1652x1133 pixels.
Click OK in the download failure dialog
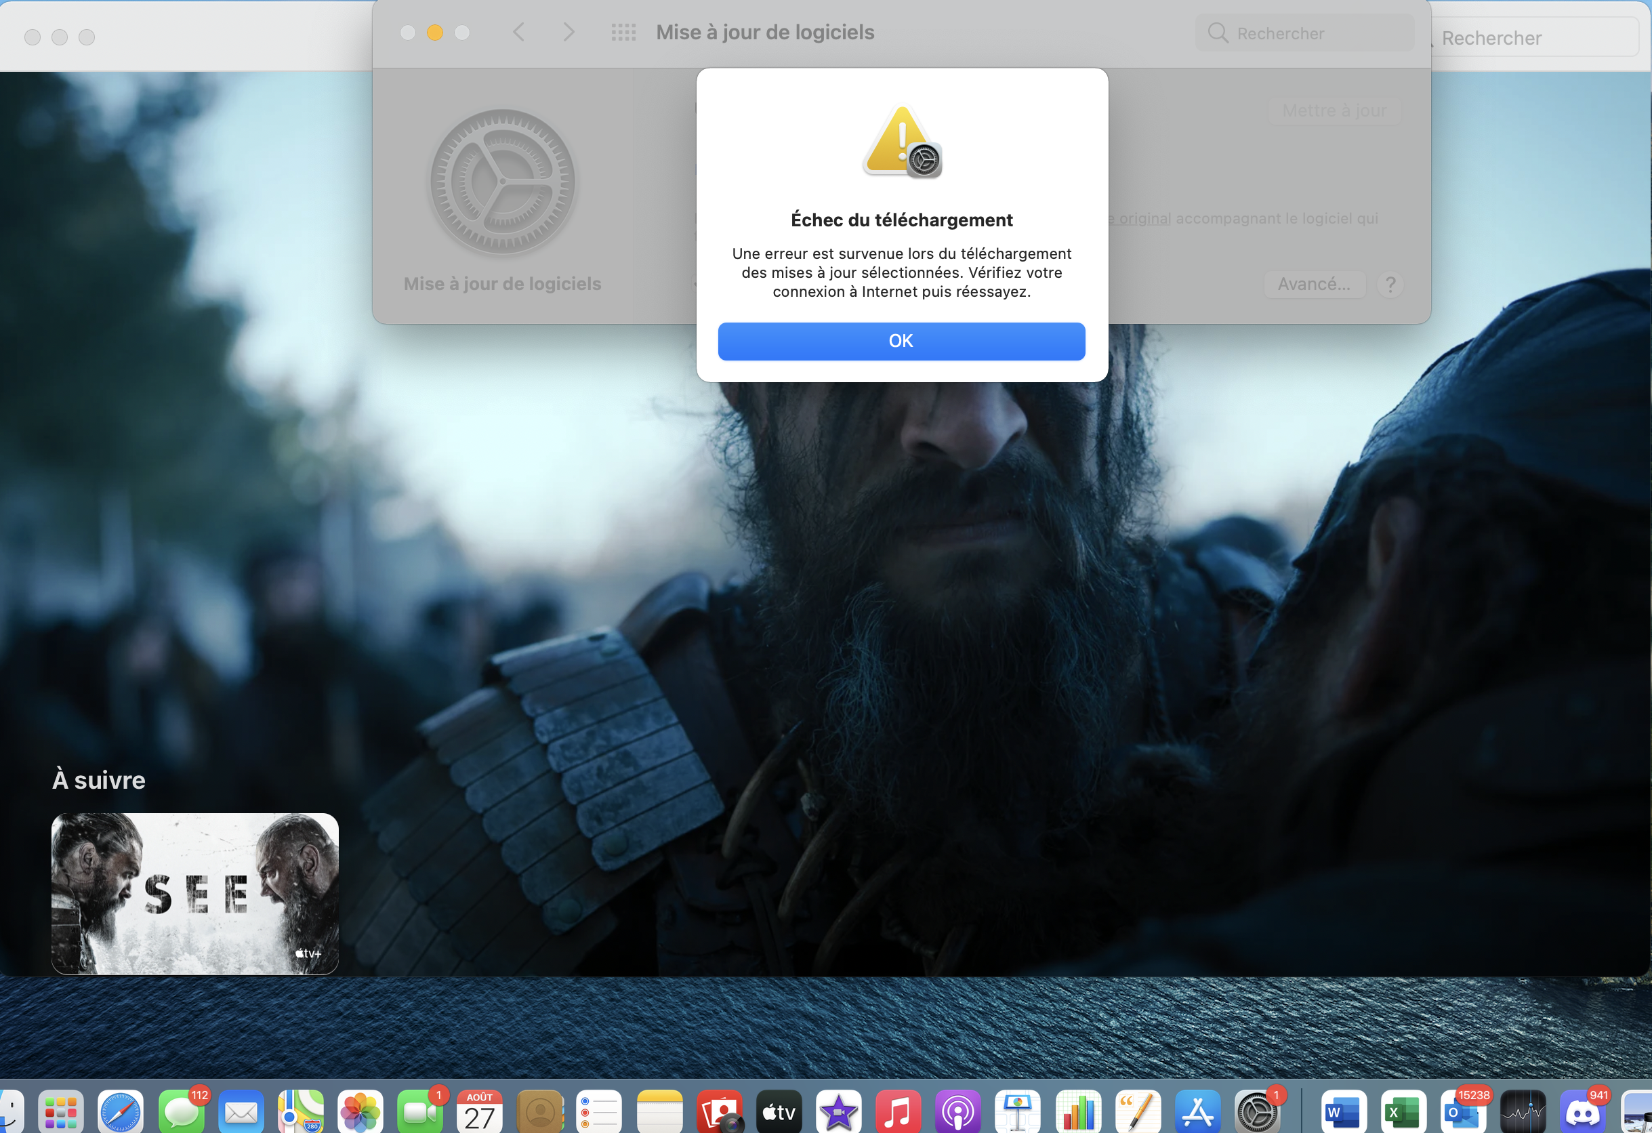(x=901, y=341)
